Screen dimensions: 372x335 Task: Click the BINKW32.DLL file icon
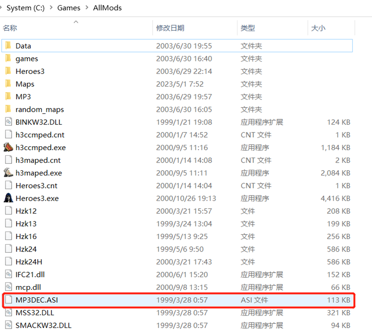pos(8,122)
